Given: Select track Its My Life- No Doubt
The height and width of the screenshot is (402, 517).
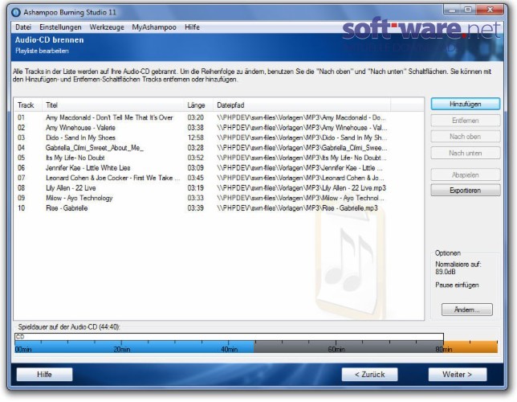Looking at the screenshot, I should coord(75,158).
